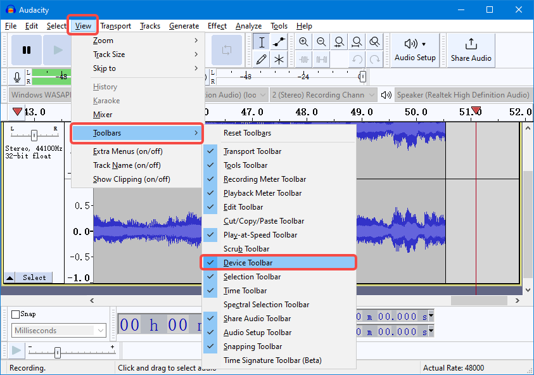This screenshot has width=534, height=375.
Task: Open the loopback recording device dropdown
Action: tap(236, 95)
